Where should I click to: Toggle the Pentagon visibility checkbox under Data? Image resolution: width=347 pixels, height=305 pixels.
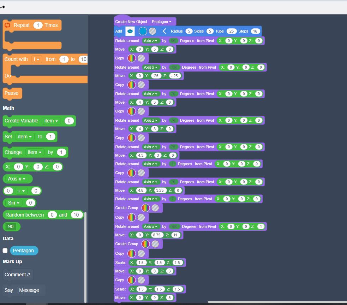click(x=5, y=251)
